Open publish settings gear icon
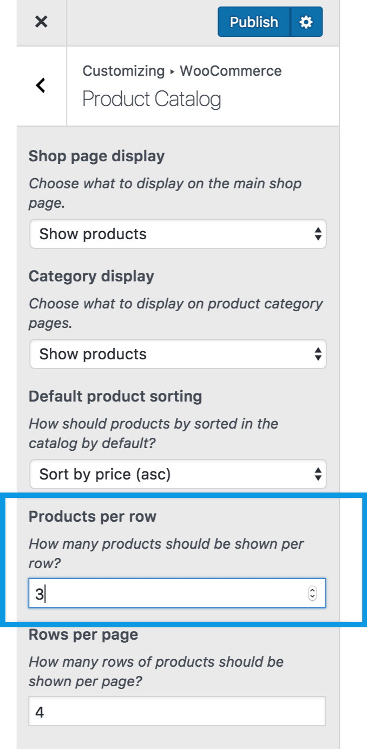 tap(306, 22)
